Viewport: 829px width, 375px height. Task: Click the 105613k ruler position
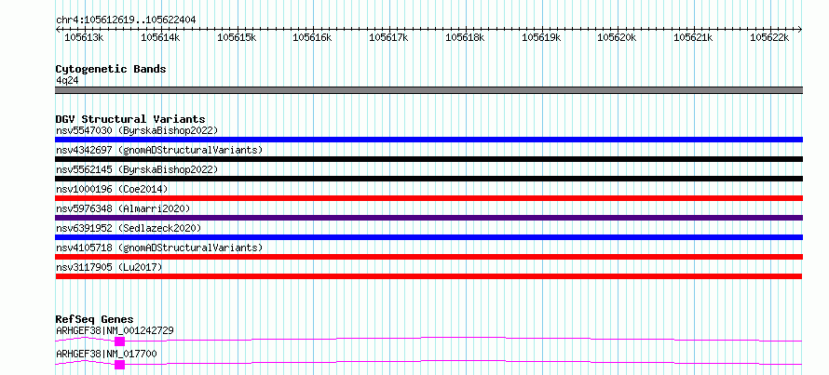point(84,37)
